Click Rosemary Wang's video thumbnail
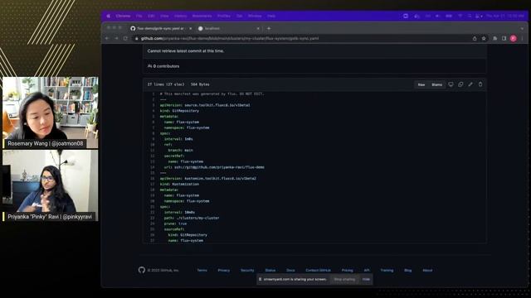531x298 pixels. 51,113
